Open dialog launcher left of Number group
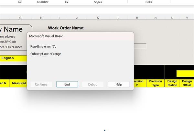 [x=19, y=2]
